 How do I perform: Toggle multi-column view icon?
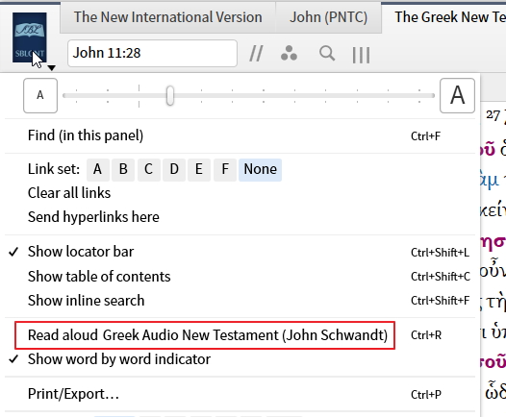coord(361,55)
